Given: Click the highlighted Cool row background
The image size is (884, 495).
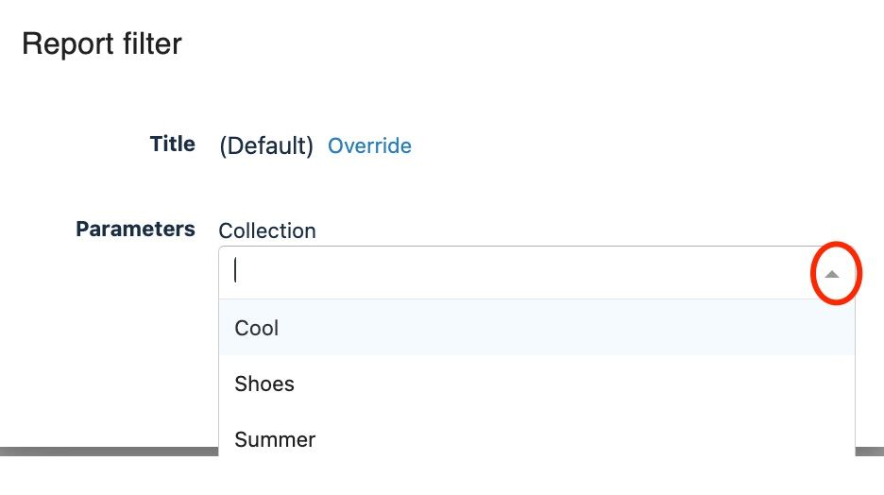Looking at the screenshot, I should point(567,328).
